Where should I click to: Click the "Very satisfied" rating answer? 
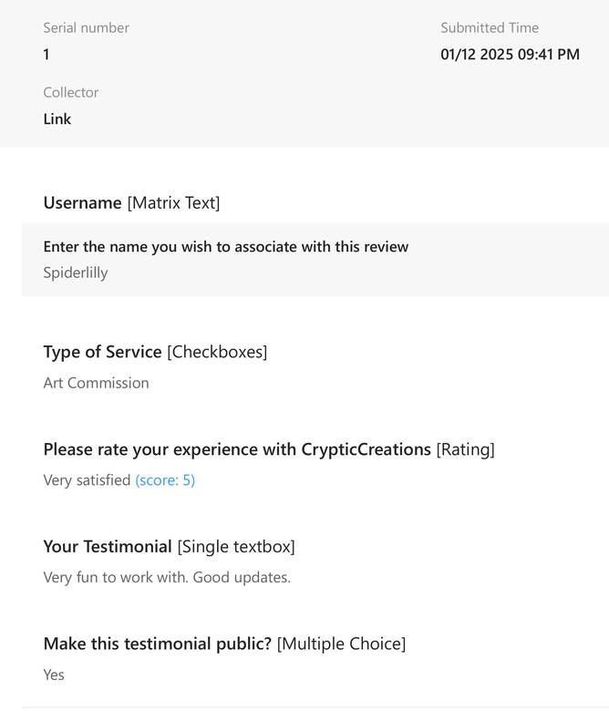[x=87, y=480]
